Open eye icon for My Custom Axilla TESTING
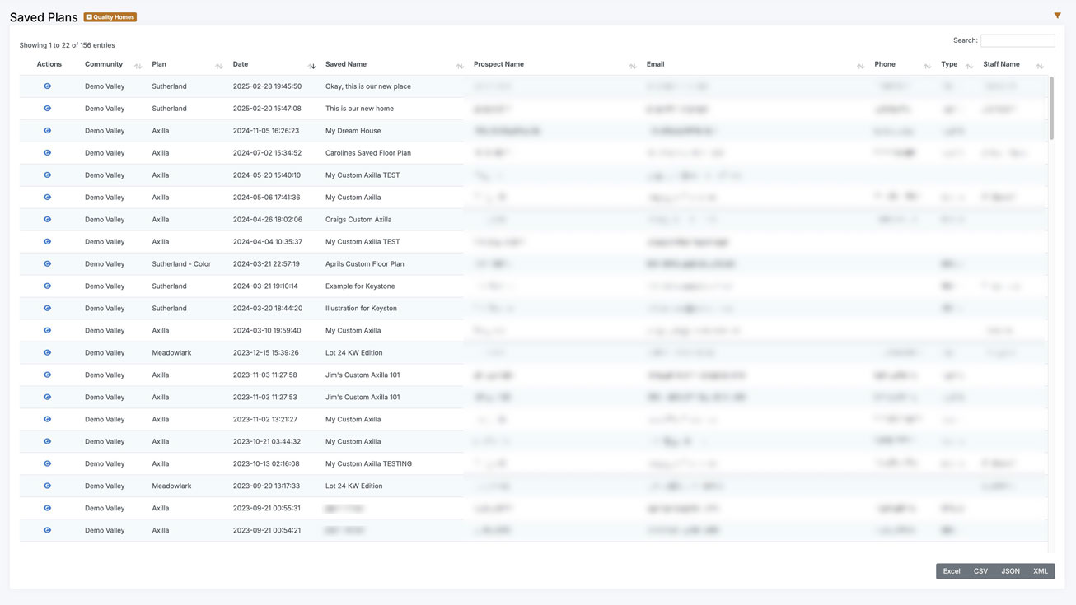The width and height of the screenshot is (1076, 605). 47,463
